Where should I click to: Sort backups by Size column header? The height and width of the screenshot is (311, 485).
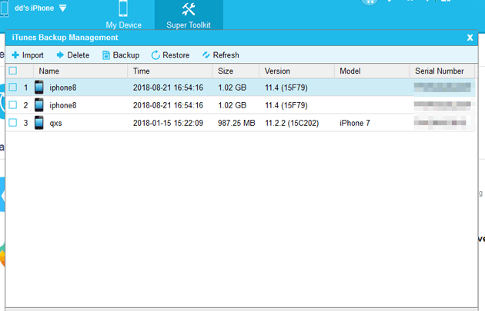click(x=226, y=71)
